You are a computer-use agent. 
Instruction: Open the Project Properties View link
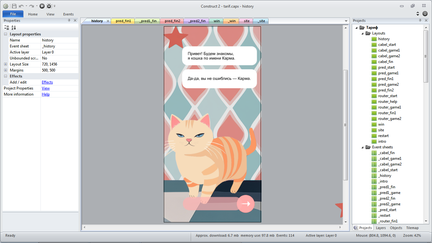(x=46, y=88)
